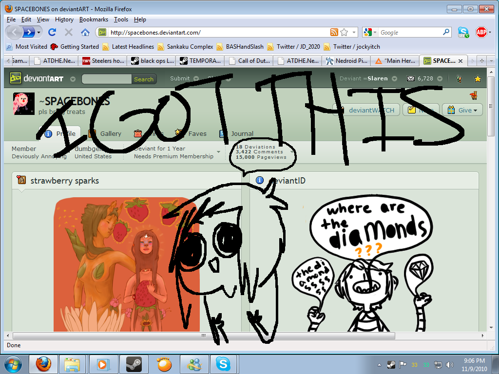Bookmark this page with the address bar star
The height and width of the screenshot is (374, 499).
[344, 32]
